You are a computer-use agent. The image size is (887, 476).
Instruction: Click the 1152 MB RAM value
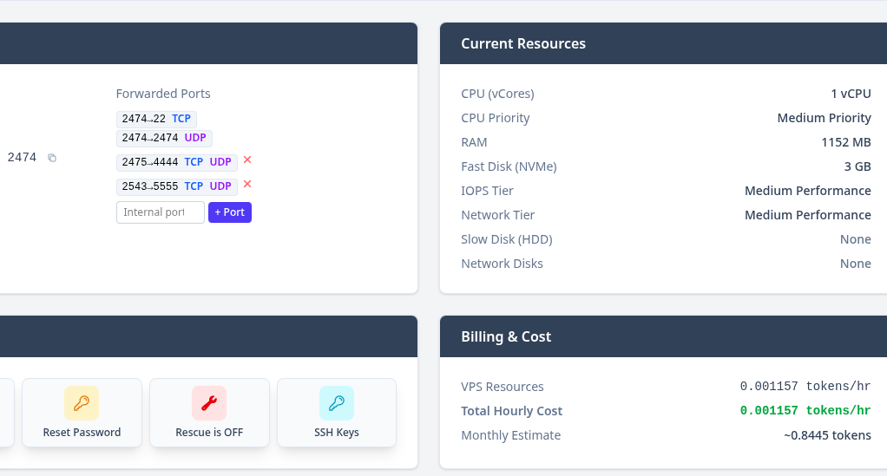pyautogui.click(x=845, y=142)
